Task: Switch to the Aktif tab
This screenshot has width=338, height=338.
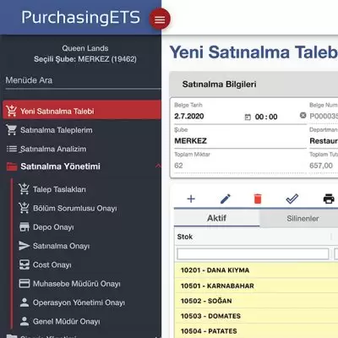Action: pyautogui.click(x=216, y=218)
